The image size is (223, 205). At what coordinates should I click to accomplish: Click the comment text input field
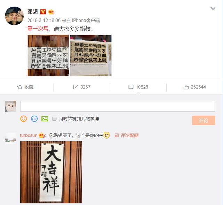tap(117, 106)
